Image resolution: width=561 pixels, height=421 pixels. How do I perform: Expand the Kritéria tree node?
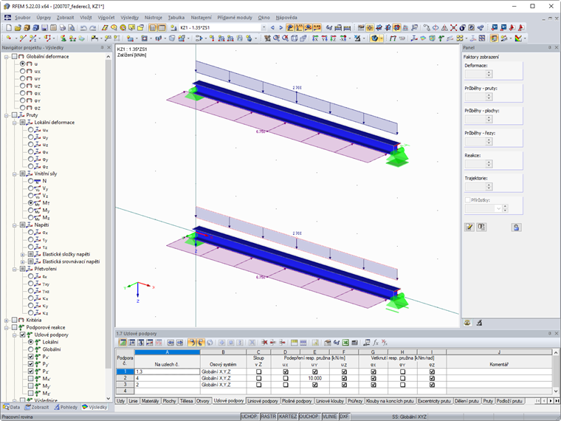6,321
